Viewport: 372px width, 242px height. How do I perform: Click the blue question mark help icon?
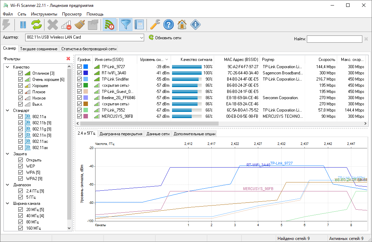click(x=168, y=25)
